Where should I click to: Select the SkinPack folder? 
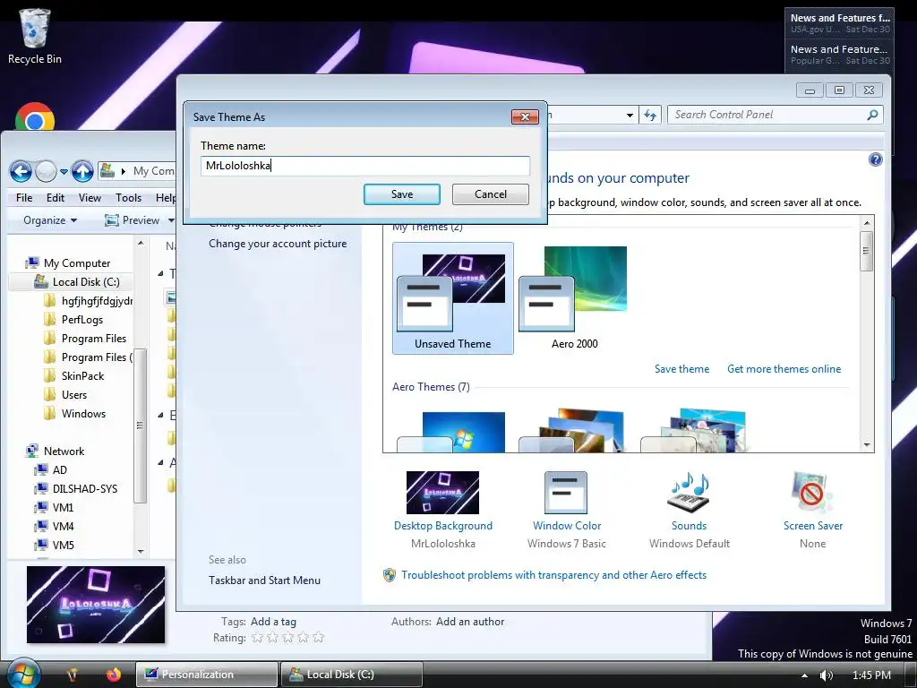click(83, 375)
